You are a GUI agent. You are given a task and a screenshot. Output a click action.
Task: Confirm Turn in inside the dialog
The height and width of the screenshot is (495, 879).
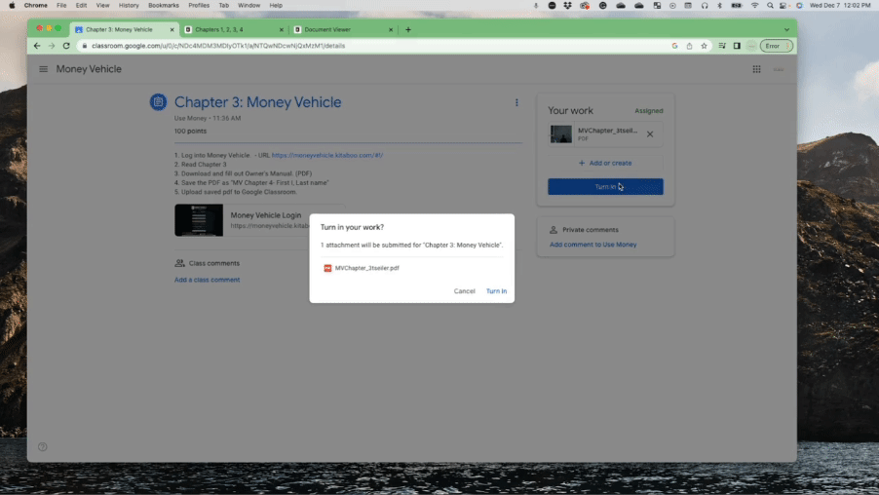tap(496, 291)
